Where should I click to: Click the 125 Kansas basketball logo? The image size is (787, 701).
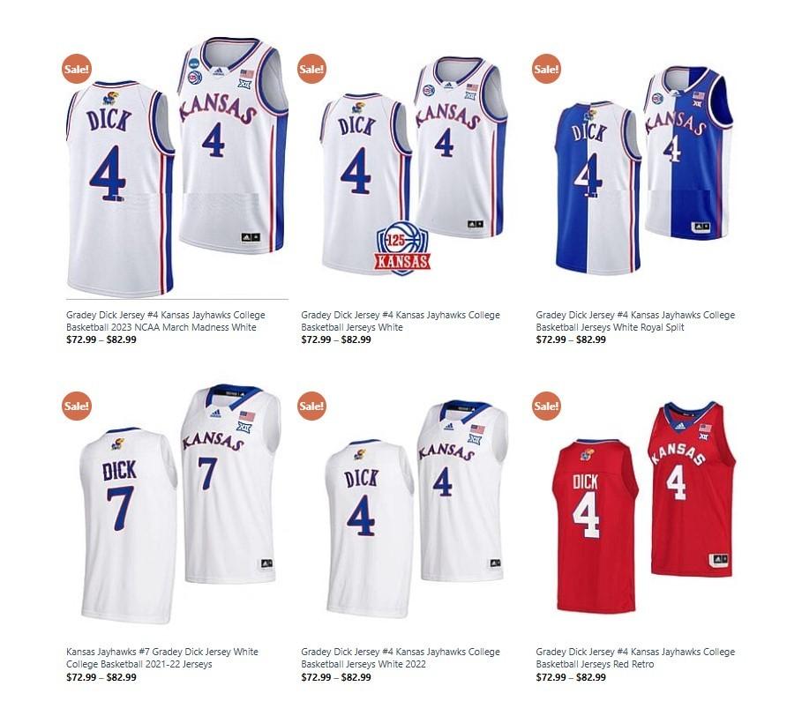click(x=402, y=249)
